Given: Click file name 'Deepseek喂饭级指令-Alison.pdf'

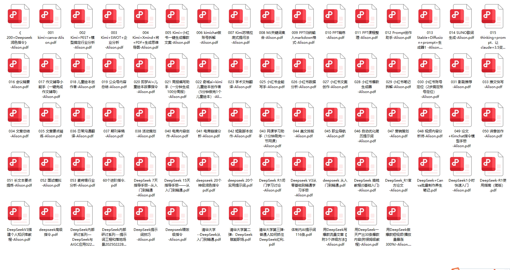Looking at the screenshot, I should click(x=177, y=234).
